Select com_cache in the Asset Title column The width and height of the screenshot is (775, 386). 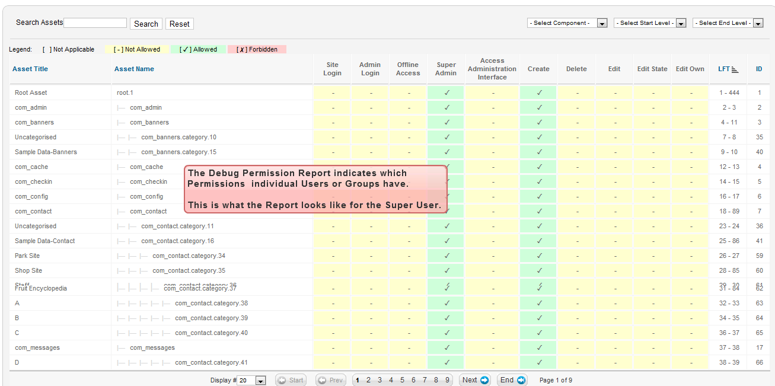tap(31, 167)
